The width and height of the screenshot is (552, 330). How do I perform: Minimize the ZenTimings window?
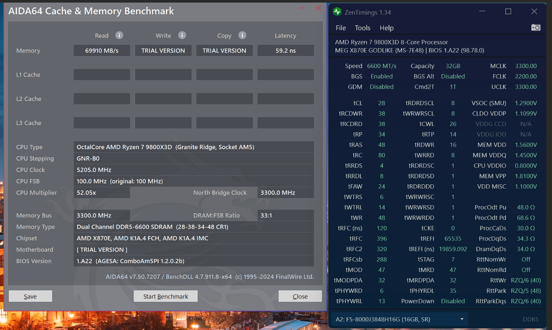click(x=482, y=11)
